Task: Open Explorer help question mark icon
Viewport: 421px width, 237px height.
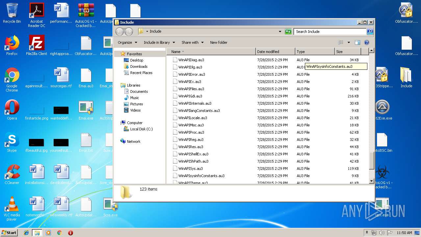Action: tap(367, 42)
